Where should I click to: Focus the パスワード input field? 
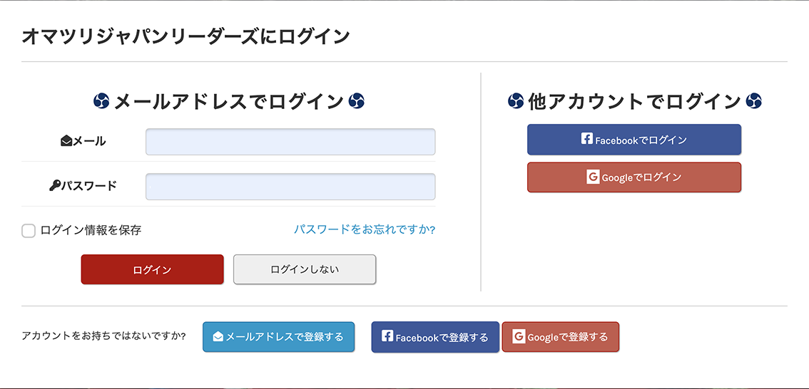click(x=290, y=187)
